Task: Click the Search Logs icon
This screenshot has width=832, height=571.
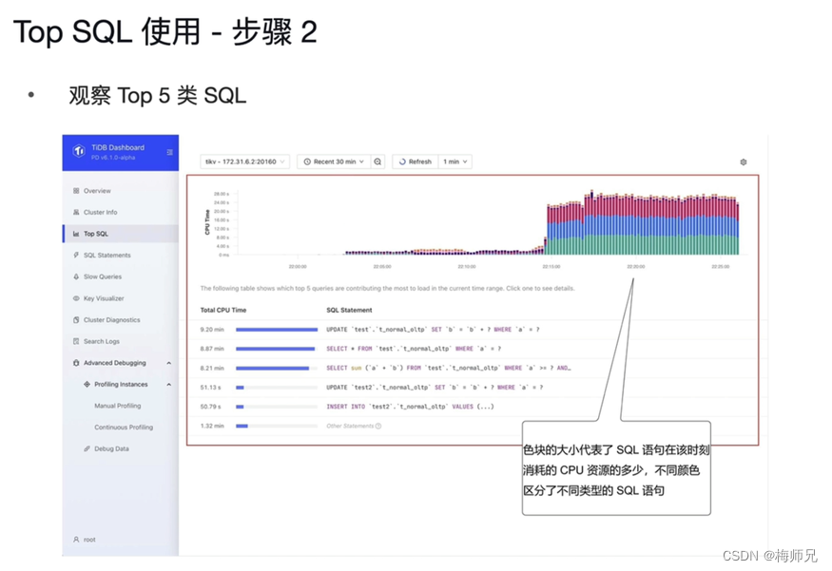Action: (76, 341)
